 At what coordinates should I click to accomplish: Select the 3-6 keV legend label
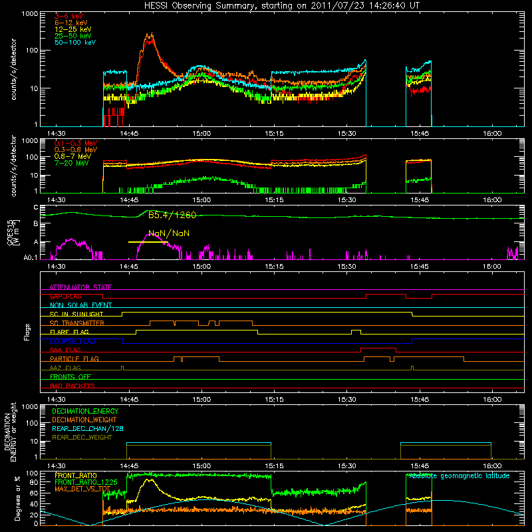(69, 16)
